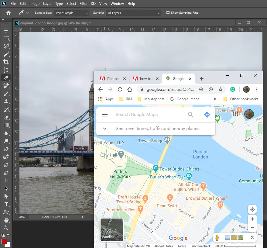
Task: Click Send feedback link on map
Action: [x=200, y=246]
